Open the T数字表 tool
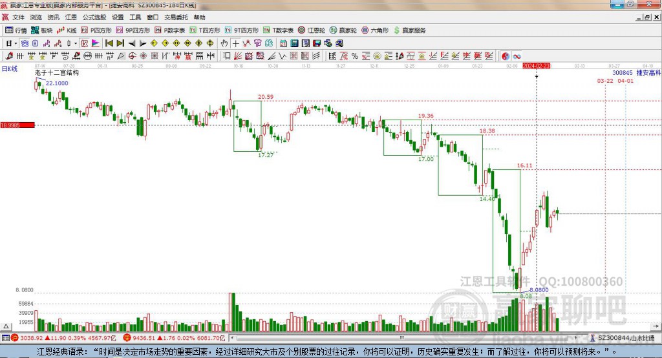662x358 pixels. tap(278, 30)
